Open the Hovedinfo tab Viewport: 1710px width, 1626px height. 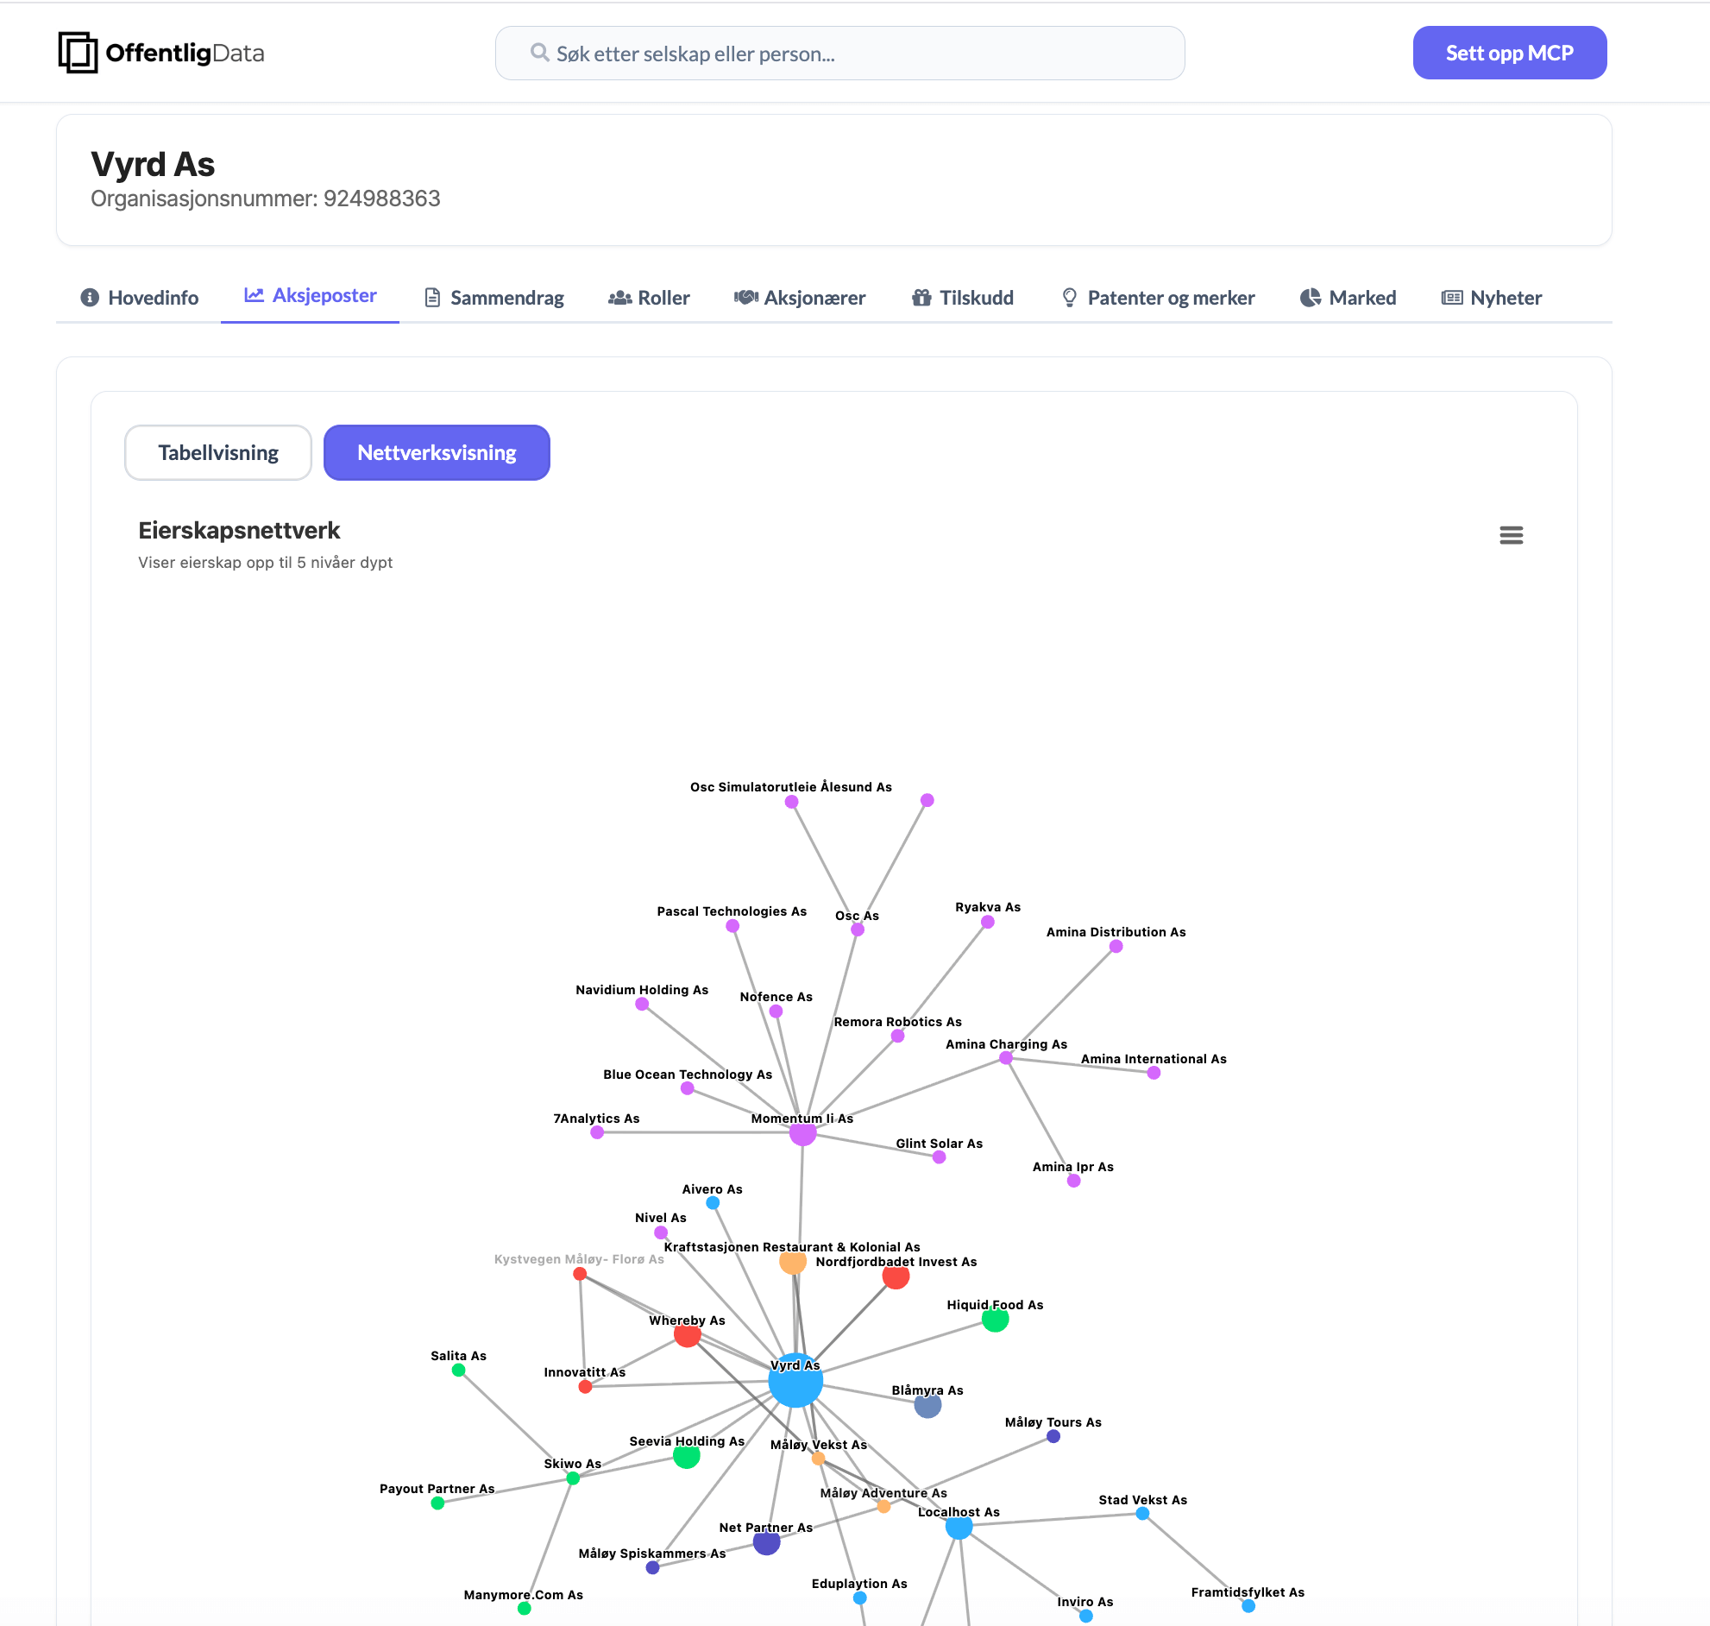(137, 297)
